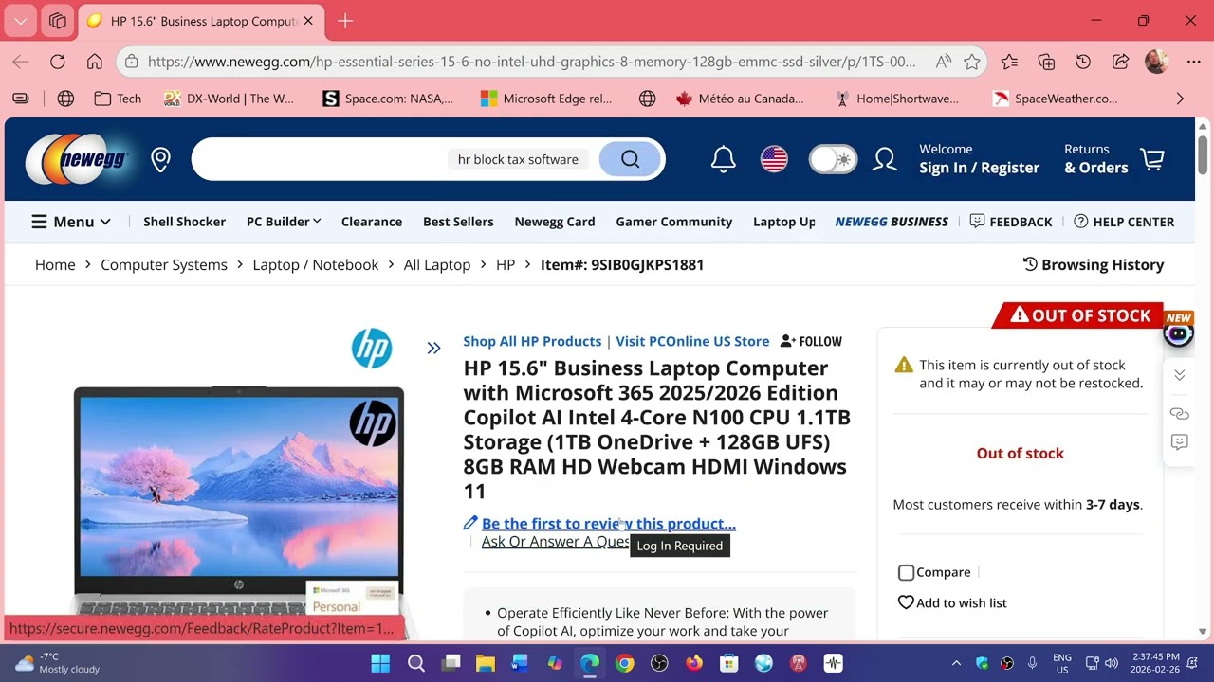
Task: Open the feedback chat icon in side panel
Action: (x=1179, y=442)
